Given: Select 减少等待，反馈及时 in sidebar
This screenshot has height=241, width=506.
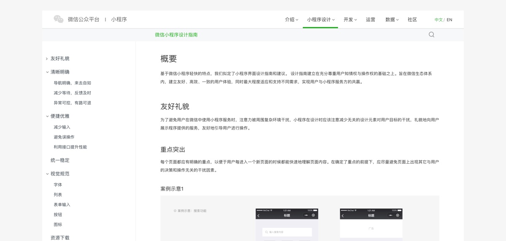Looking at the screenshot, I should 72,93.
